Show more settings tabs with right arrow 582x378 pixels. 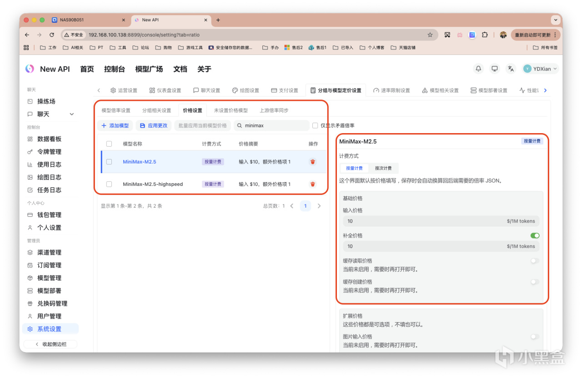pyautogui.click(x=546, y=90)
